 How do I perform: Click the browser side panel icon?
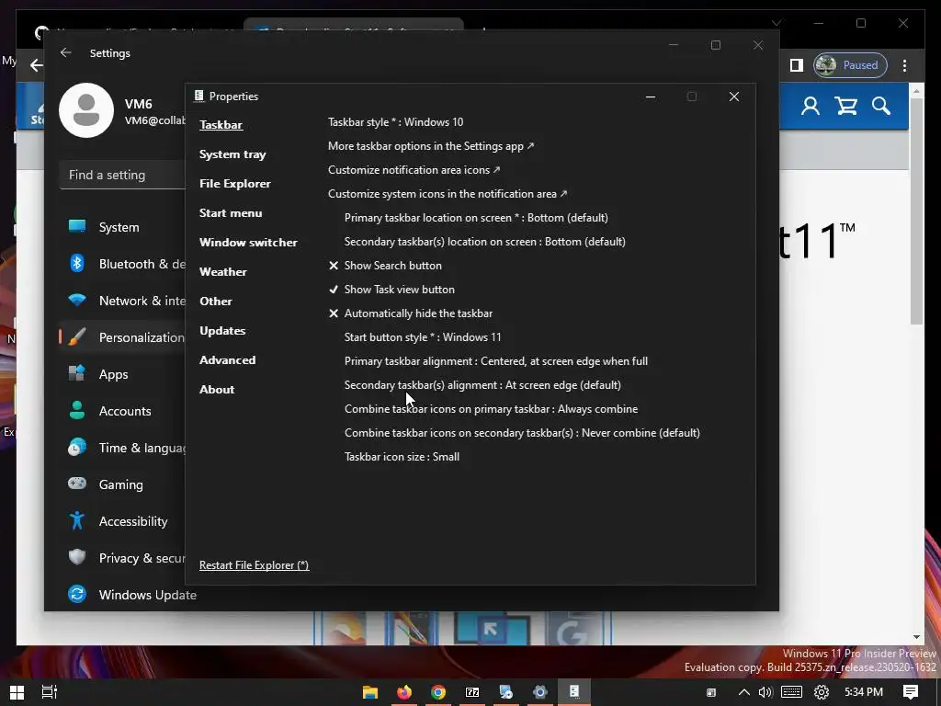(x=797, y=65)
